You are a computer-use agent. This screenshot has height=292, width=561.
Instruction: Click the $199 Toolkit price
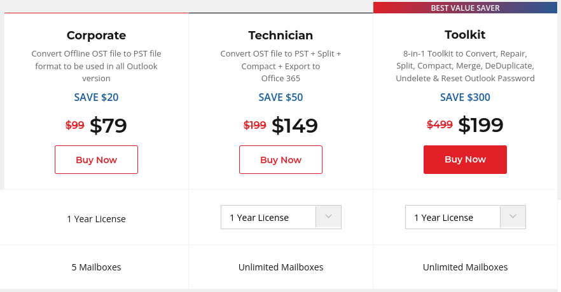tap(480, 124)
